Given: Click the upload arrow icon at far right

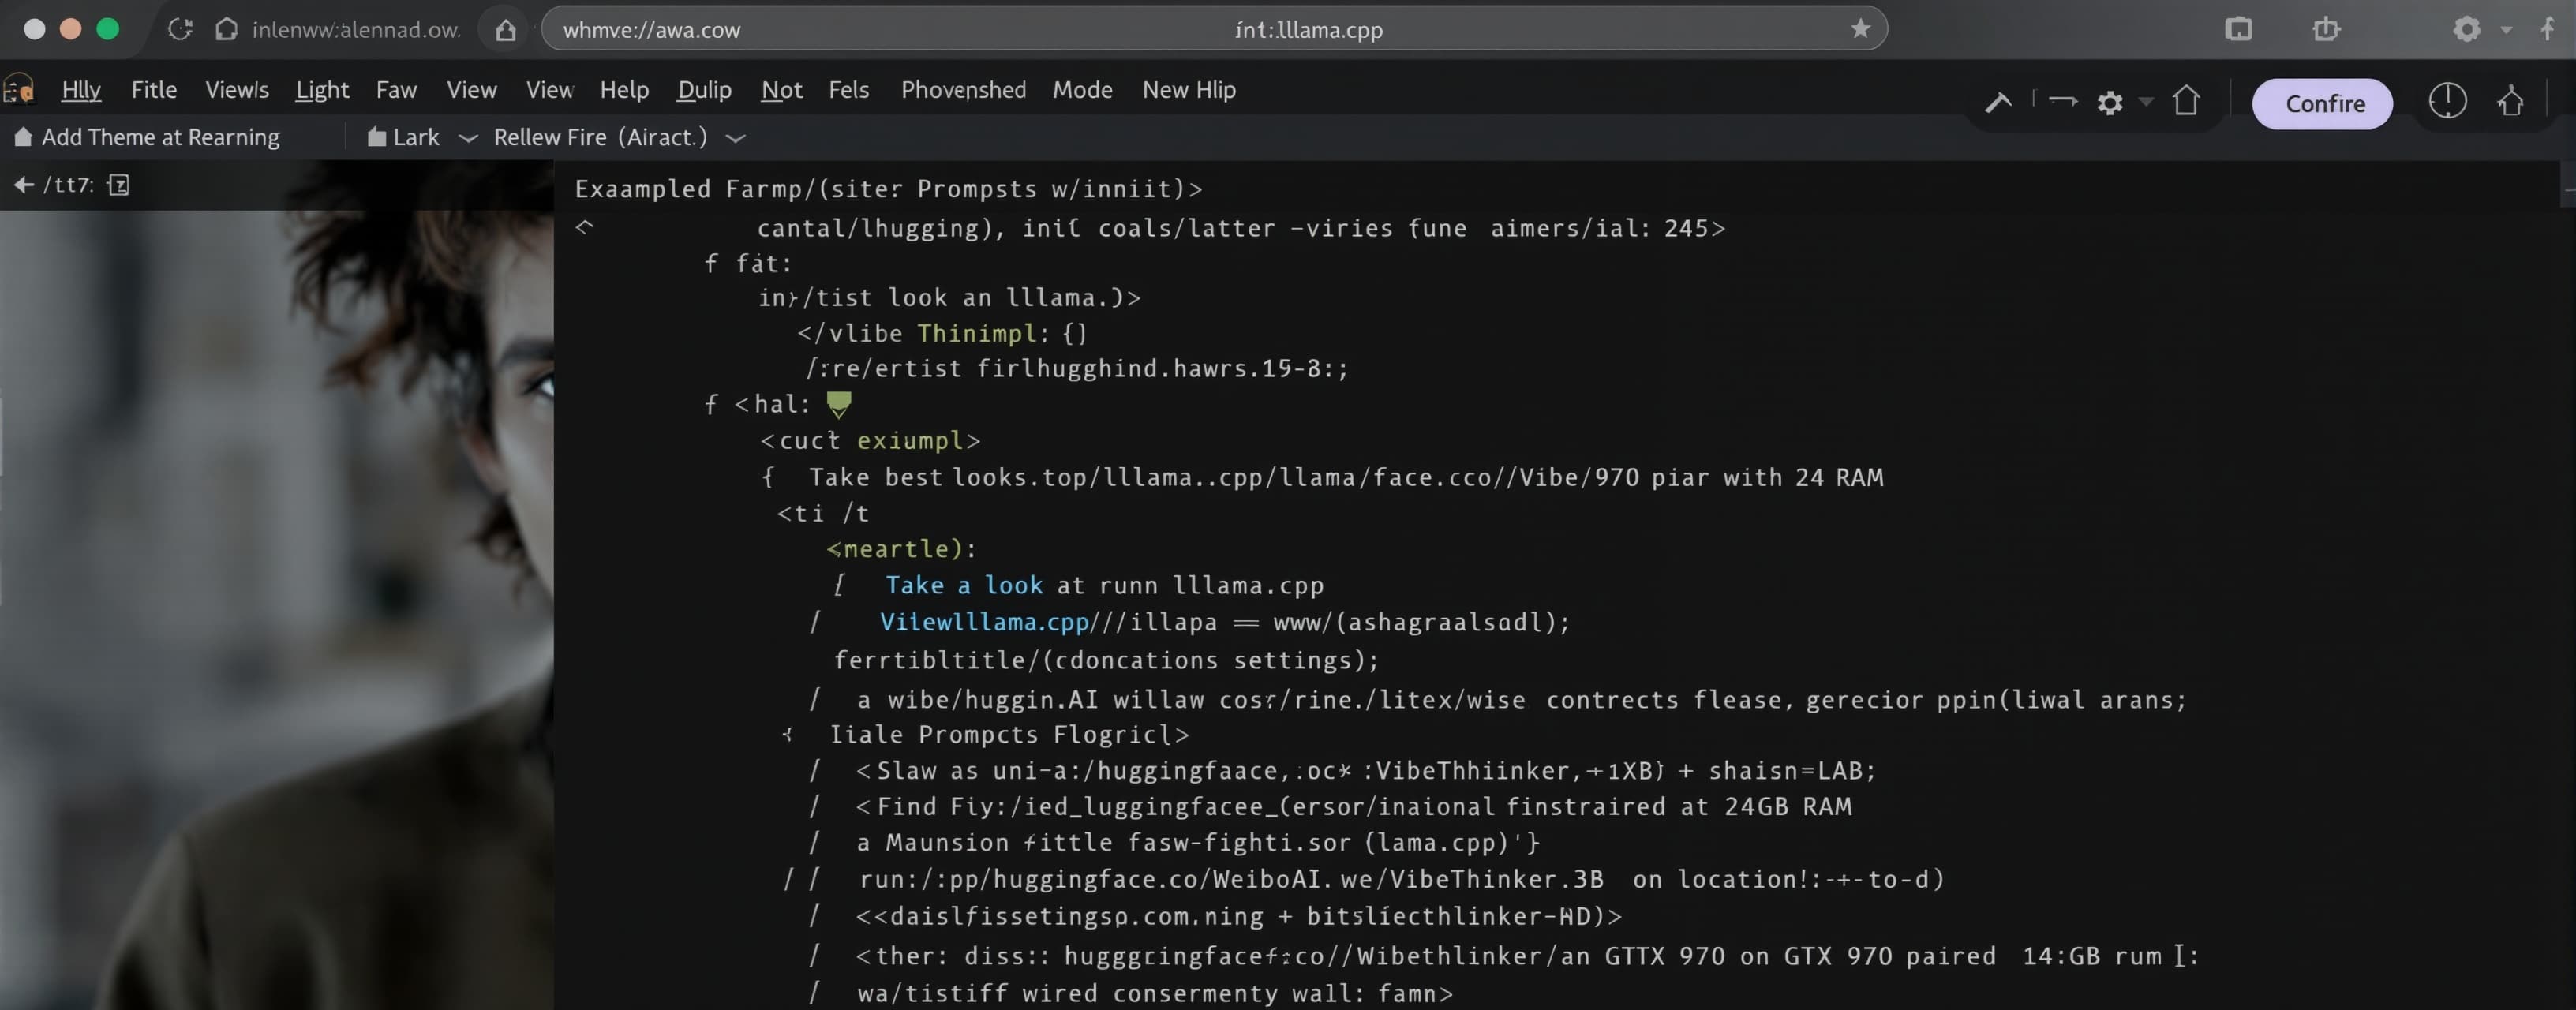Looking at the screenshot, I should (2510, 101).
